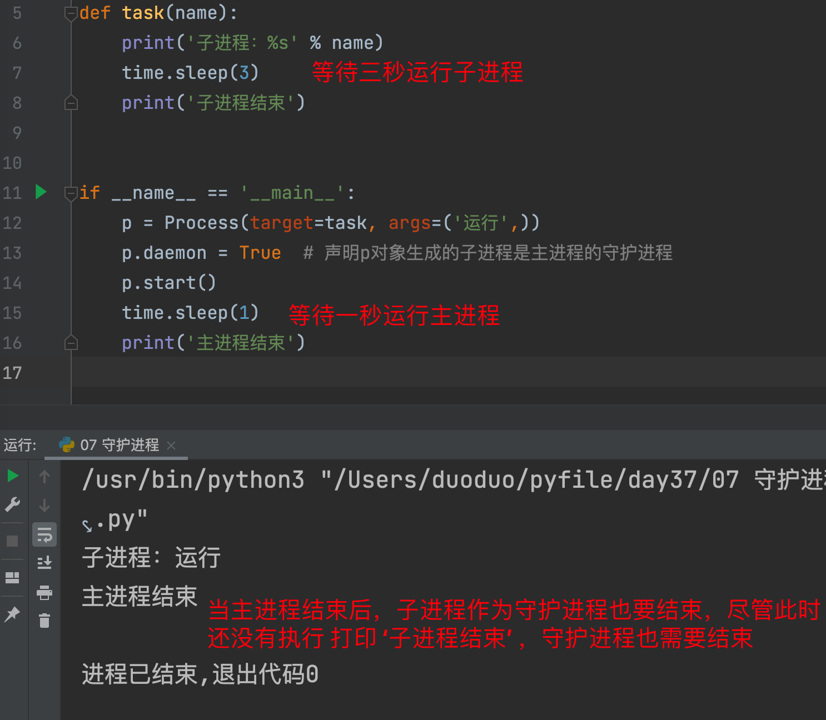Click line number 13 in gutter
The image size is (826, 720).
(x=12, y=253)
